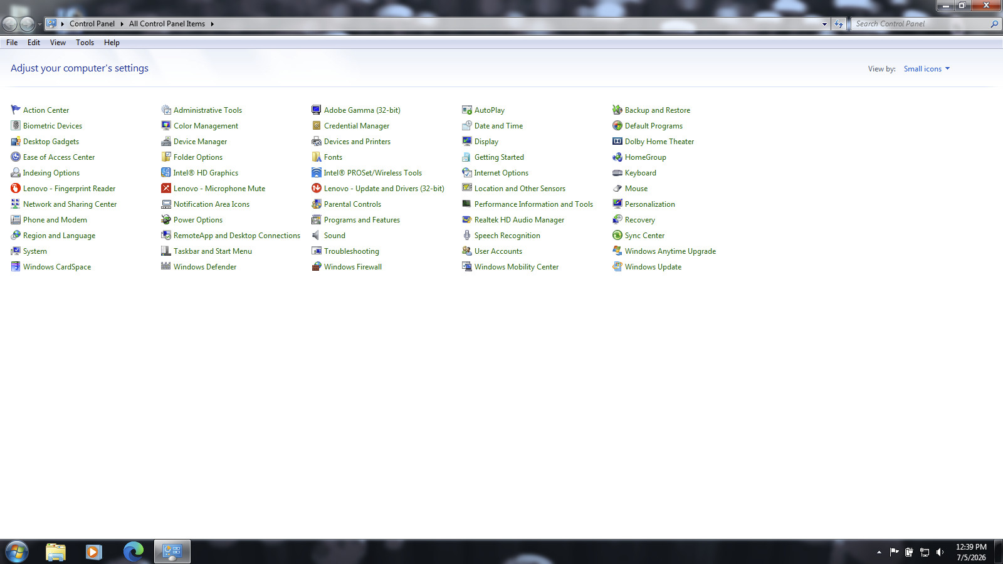Open Network and Sharing Center
This screenshot has width=1003, height=564.
point(70,204)
